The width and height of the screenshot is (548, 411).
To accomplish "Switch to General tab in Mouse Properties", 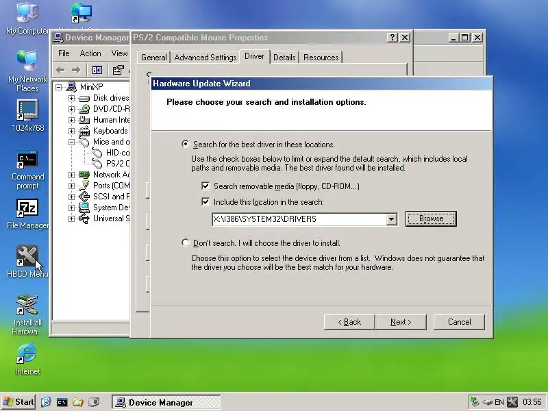I will tap(153, 58).
